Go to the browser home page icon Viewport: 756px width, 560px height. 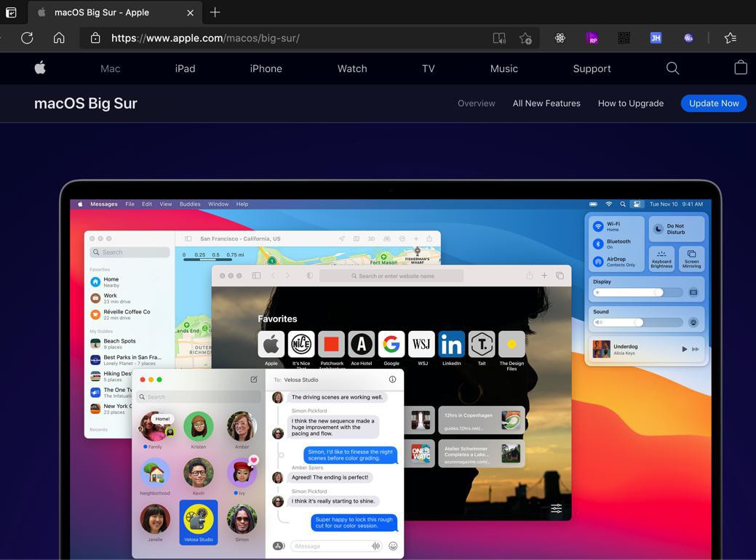pos(59,38)
